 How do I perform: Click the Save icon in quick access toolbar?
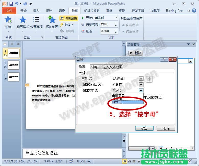pyautogui.click(x=11, y=4)
